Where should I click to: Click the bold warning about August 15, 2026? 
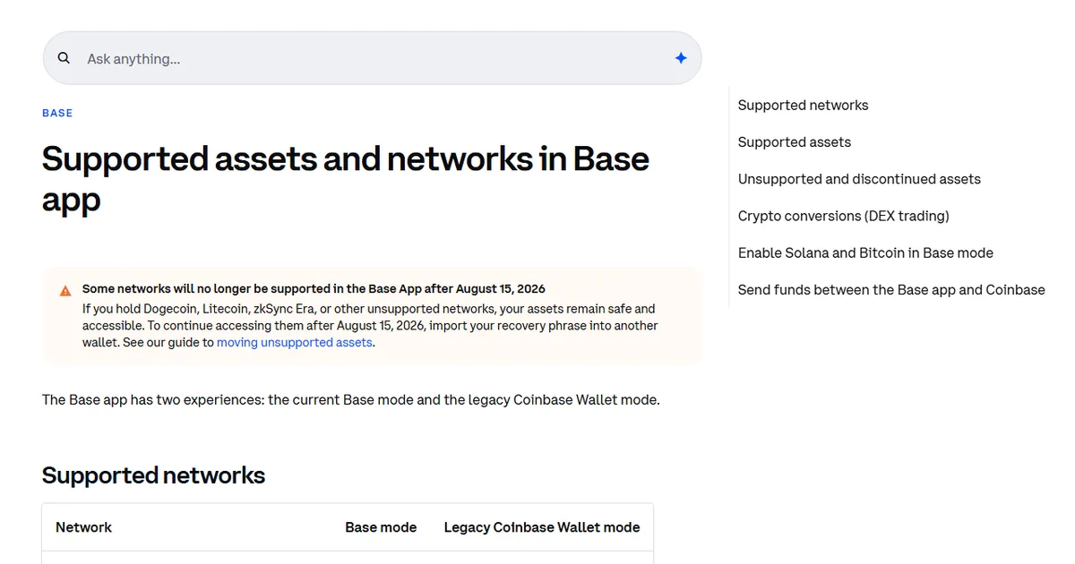[x=314, y=289]
